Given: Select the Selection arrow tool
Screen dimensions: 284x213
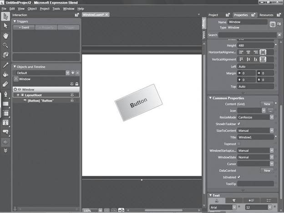Looking at the screenshot, I should tap(5, 16).
